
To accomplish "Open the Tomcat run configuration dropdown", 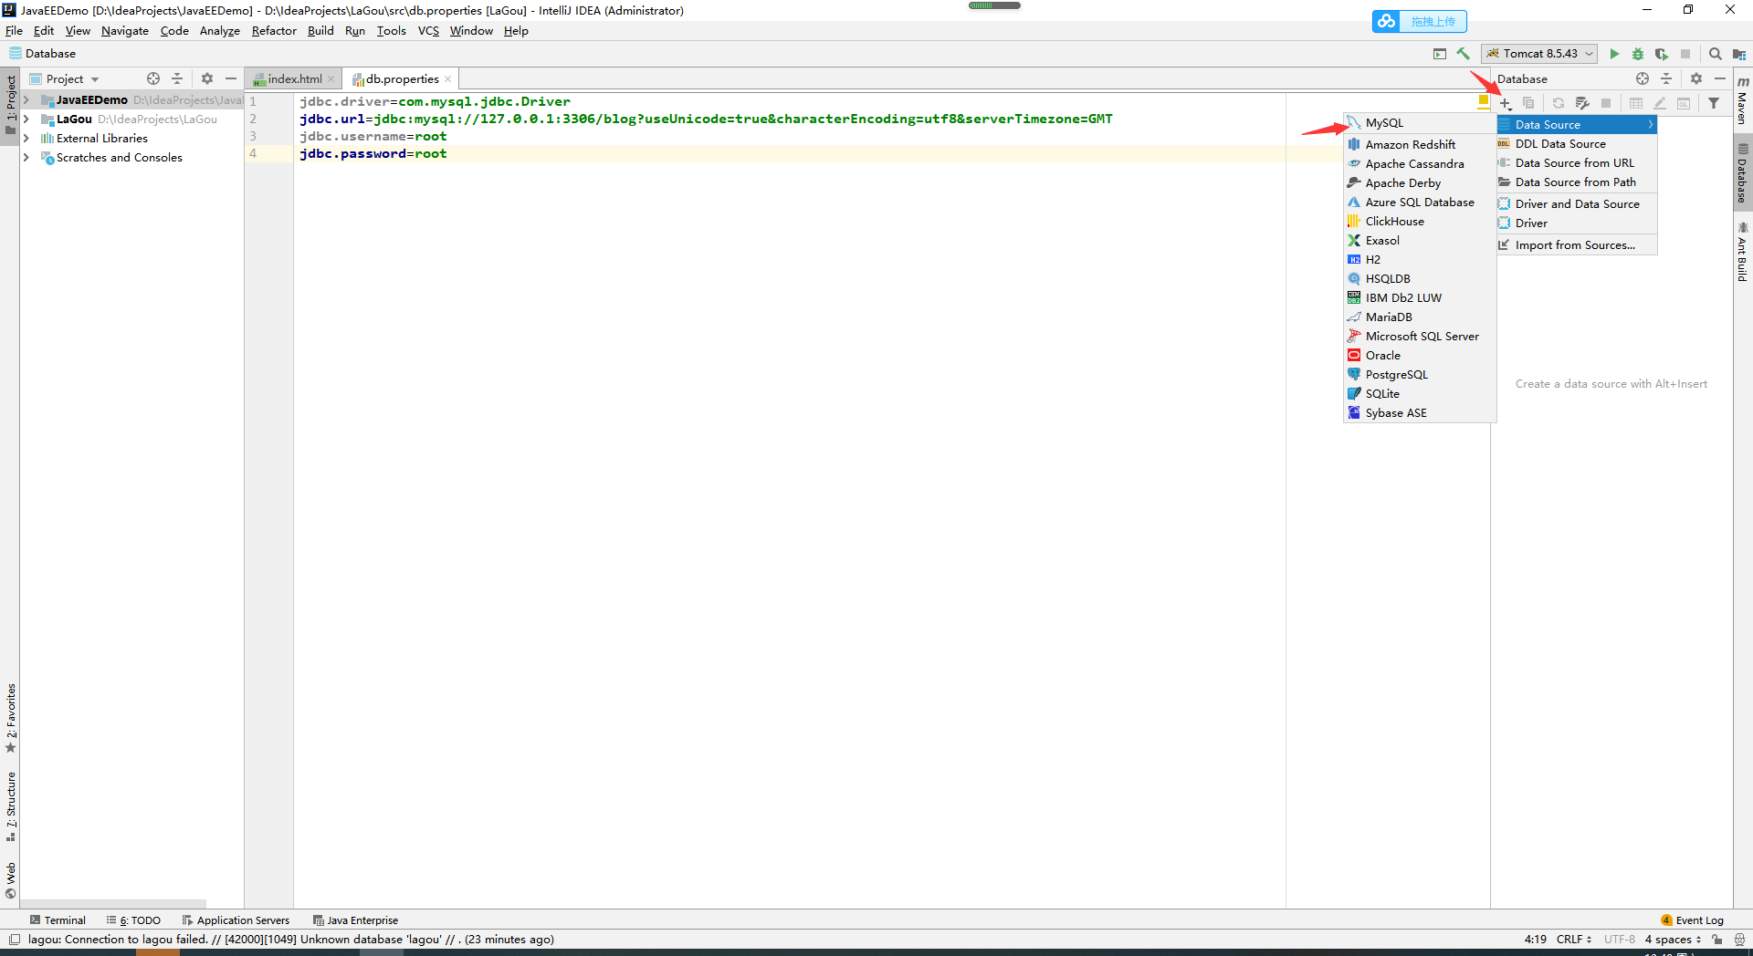I will pyautogui.click(x=1587, y=53).
